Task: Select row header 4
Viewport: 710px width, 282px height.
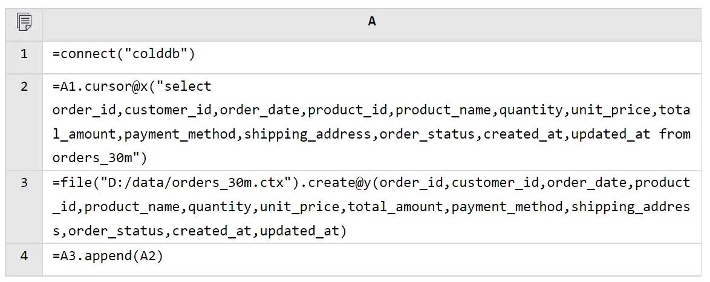Action: [x=24, y=256]
